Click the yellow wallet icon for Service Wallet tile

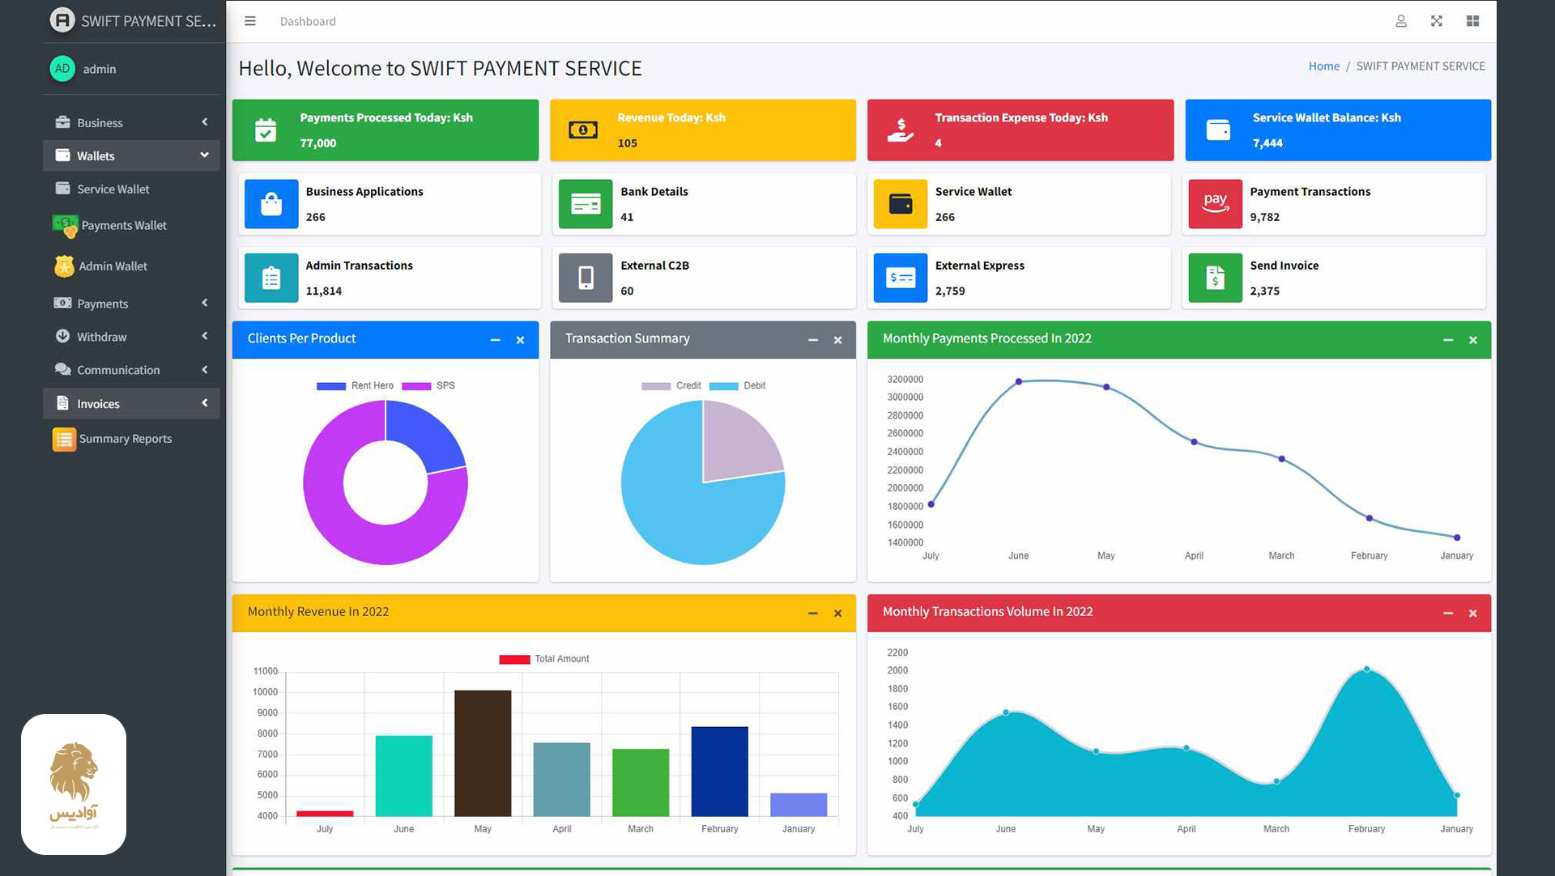click(901, 204)
